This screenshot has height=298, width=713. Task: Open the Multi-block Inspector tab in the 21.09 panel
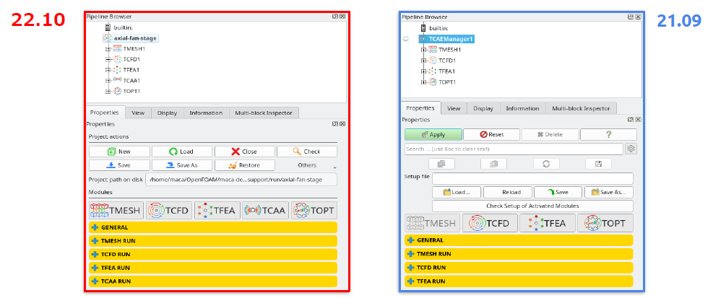pyautogui.click(x=581, y=108)
